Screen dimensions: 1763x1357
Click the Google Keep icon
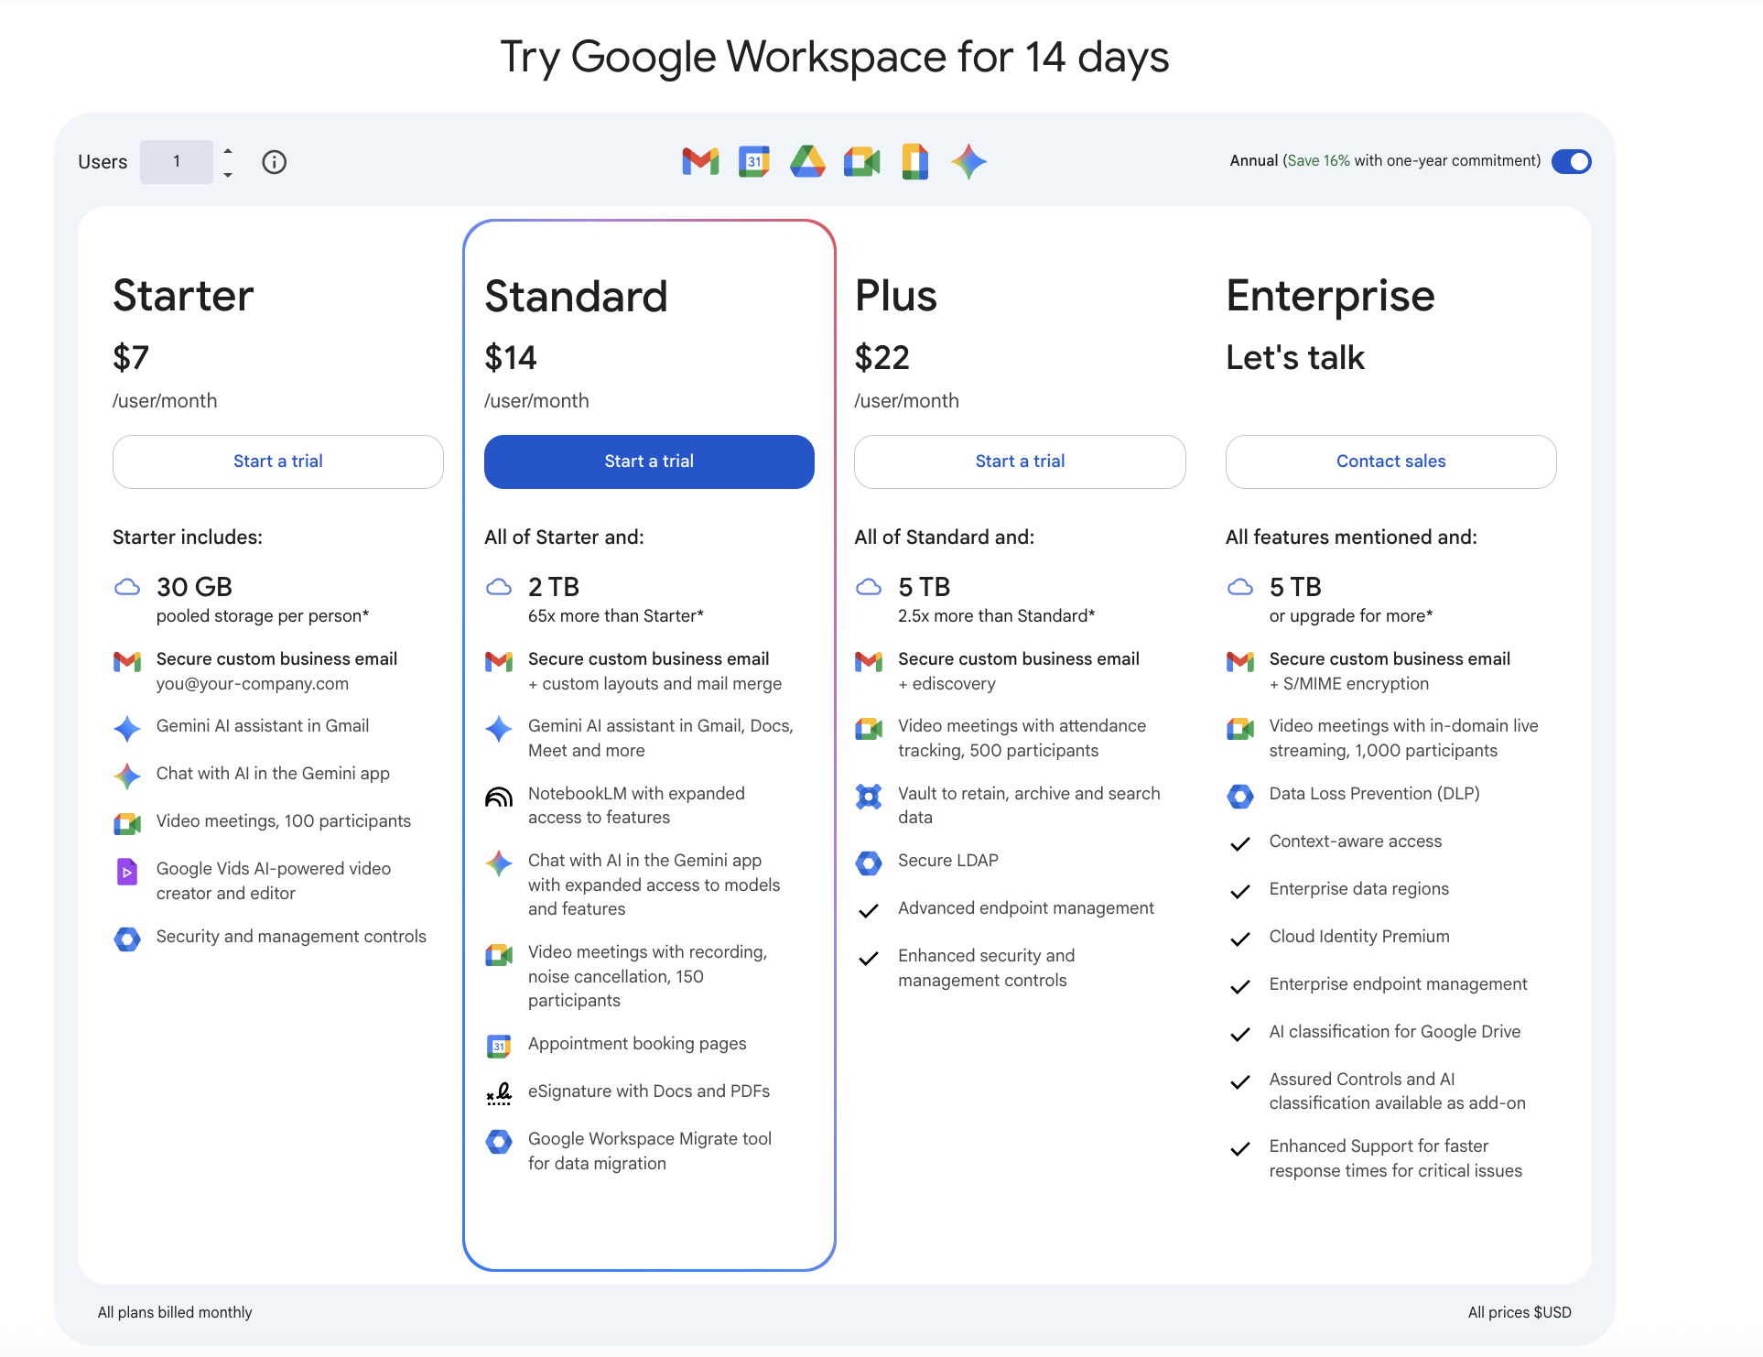[914, 161]
